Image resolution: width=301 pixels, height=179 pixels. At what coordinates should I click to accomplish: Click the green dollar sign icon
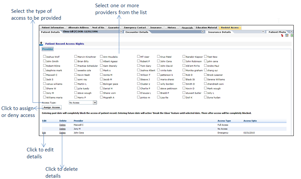[292, 35]
